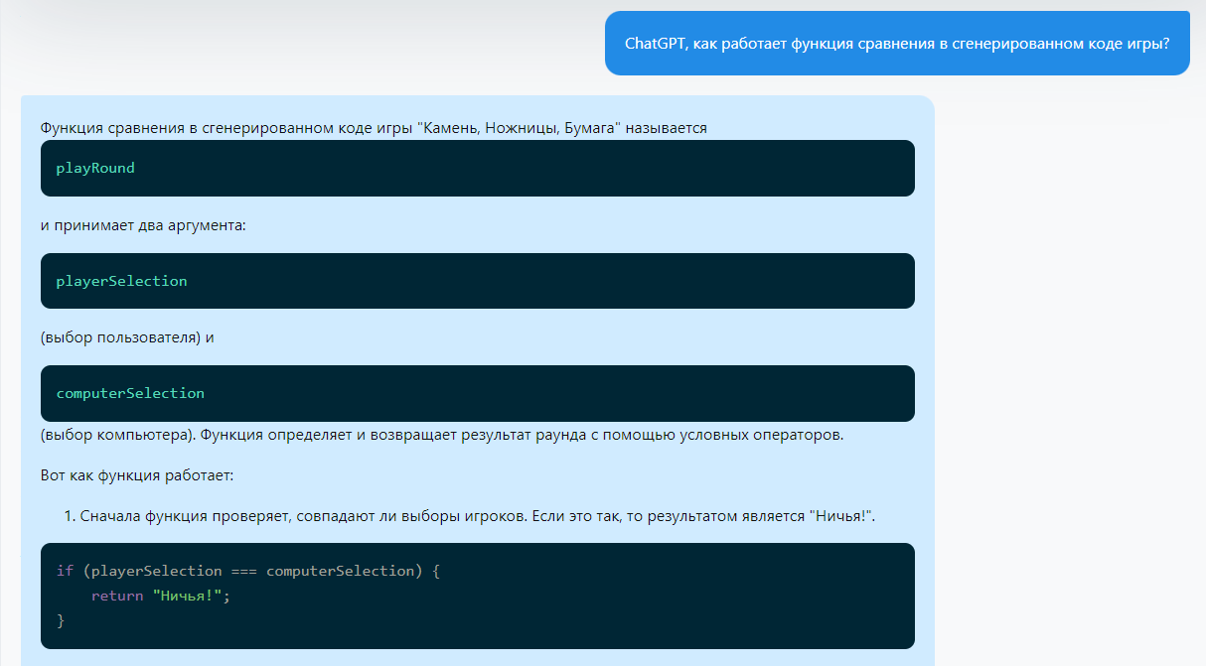The width and height of the screenshot is (1206, 666).
Task: Click the quoted "Ничья!" in the list item text
Action: [840, 516]
